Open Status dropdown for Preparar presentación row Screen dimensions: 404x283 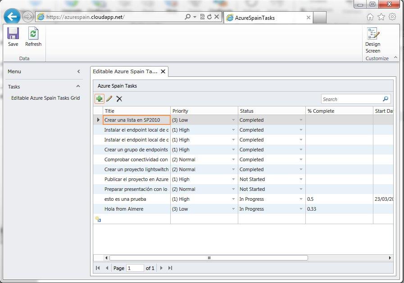301,189
